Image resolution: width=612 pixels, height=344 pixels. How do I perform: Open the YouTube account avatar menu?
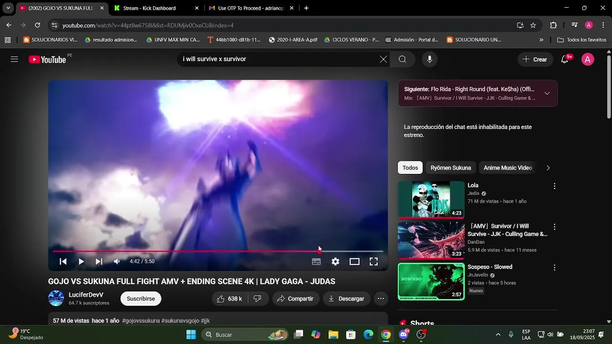click(x=588, y=59)
